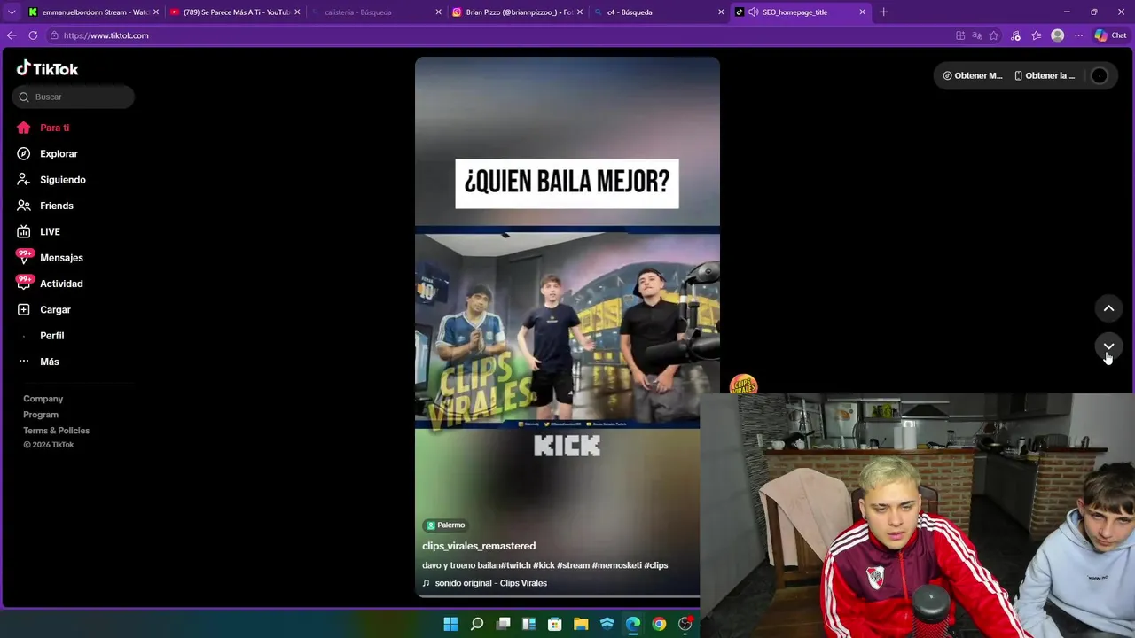Click the address bar URL
Screen dimensions: 1135x638
(x=106, y=35)
